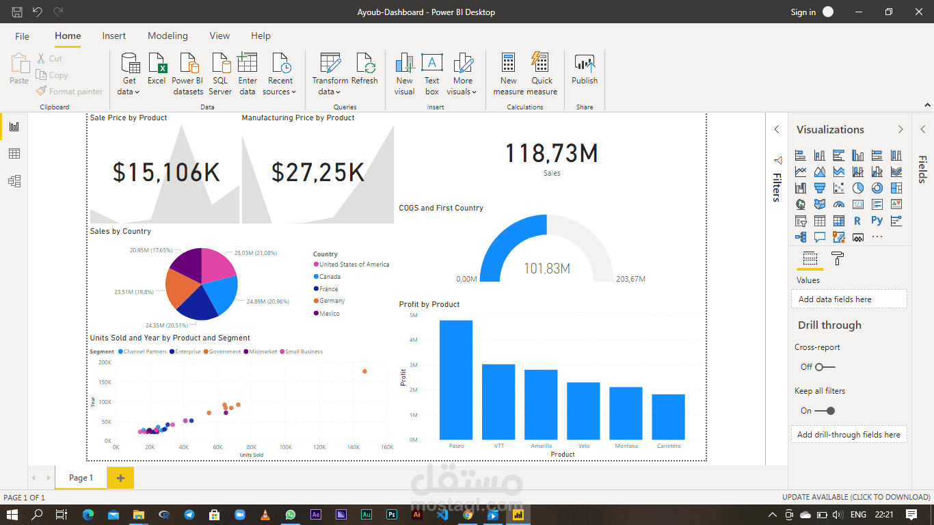
Task: Select the line chart visual icon
Action: click(x=801, y=172)
